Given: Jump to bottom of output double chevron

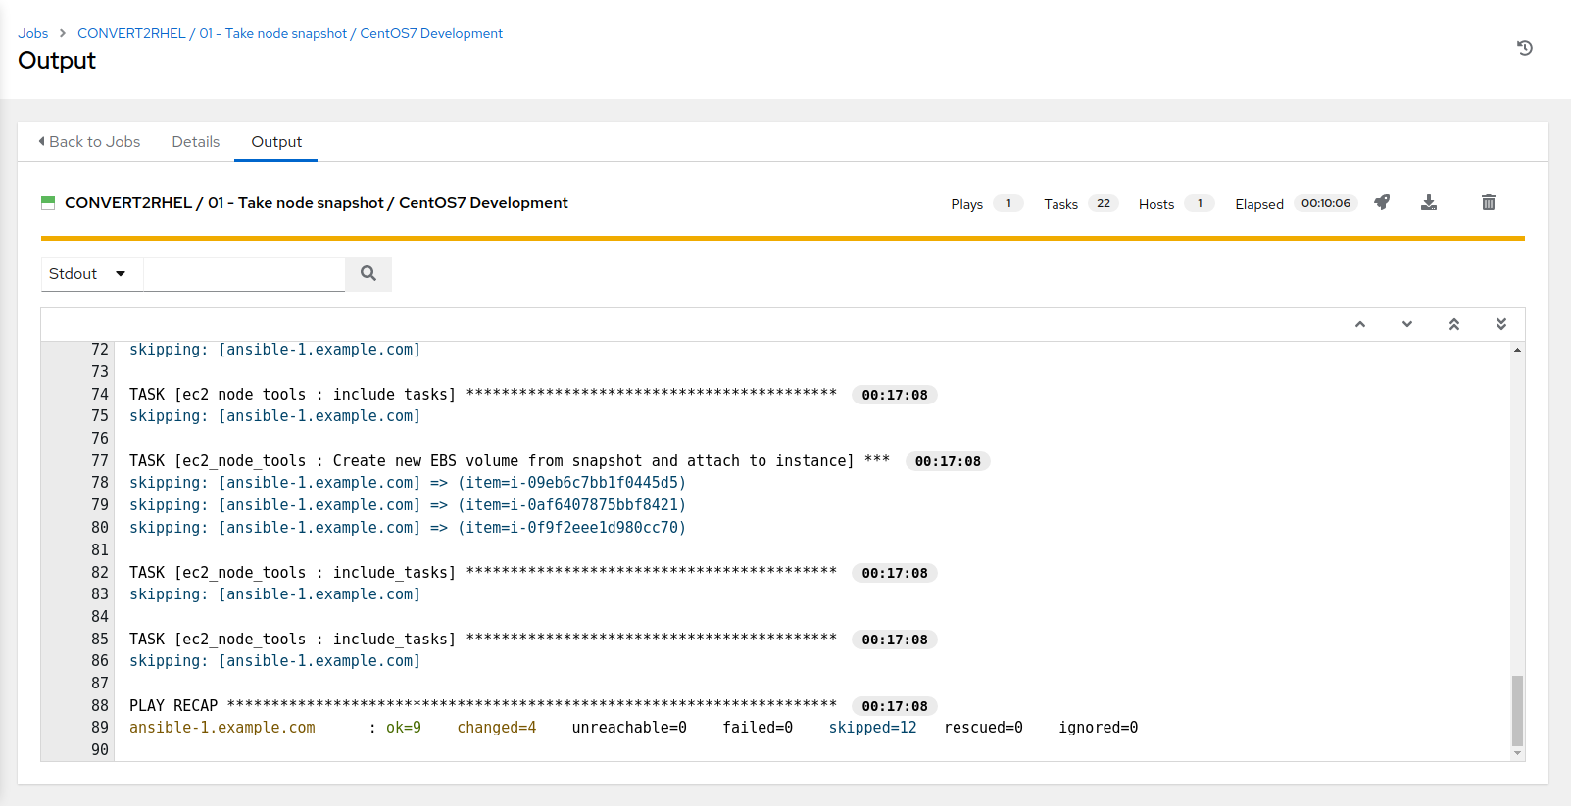Looking at the screenshot, I should click(x=1501, y=324).
